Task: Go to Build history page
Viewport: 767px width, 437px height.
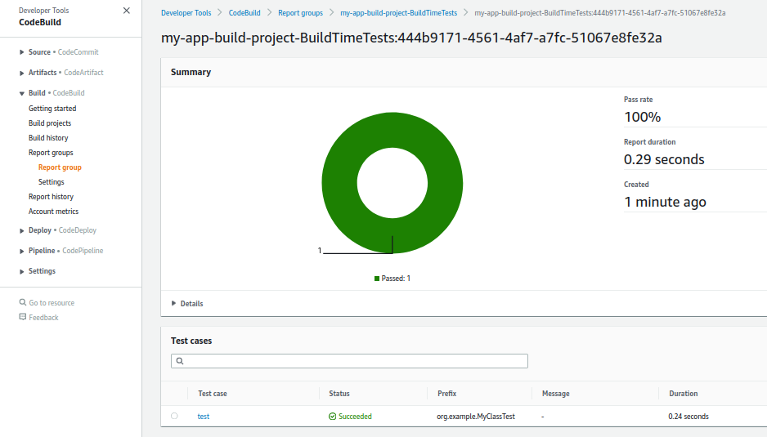Action: (48, 138)
